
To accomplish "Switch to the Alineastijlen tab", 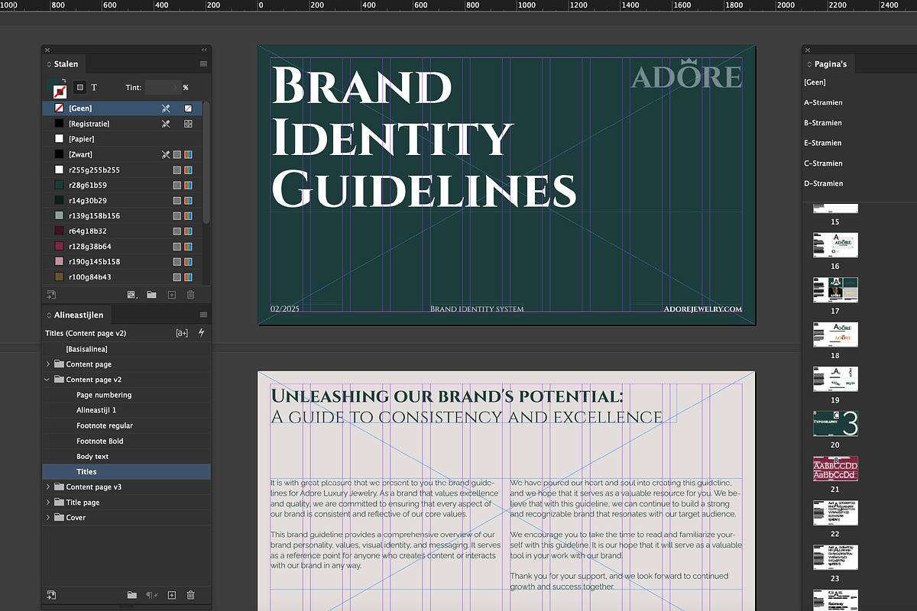I will pyautogui.click(x=79, y=315).
